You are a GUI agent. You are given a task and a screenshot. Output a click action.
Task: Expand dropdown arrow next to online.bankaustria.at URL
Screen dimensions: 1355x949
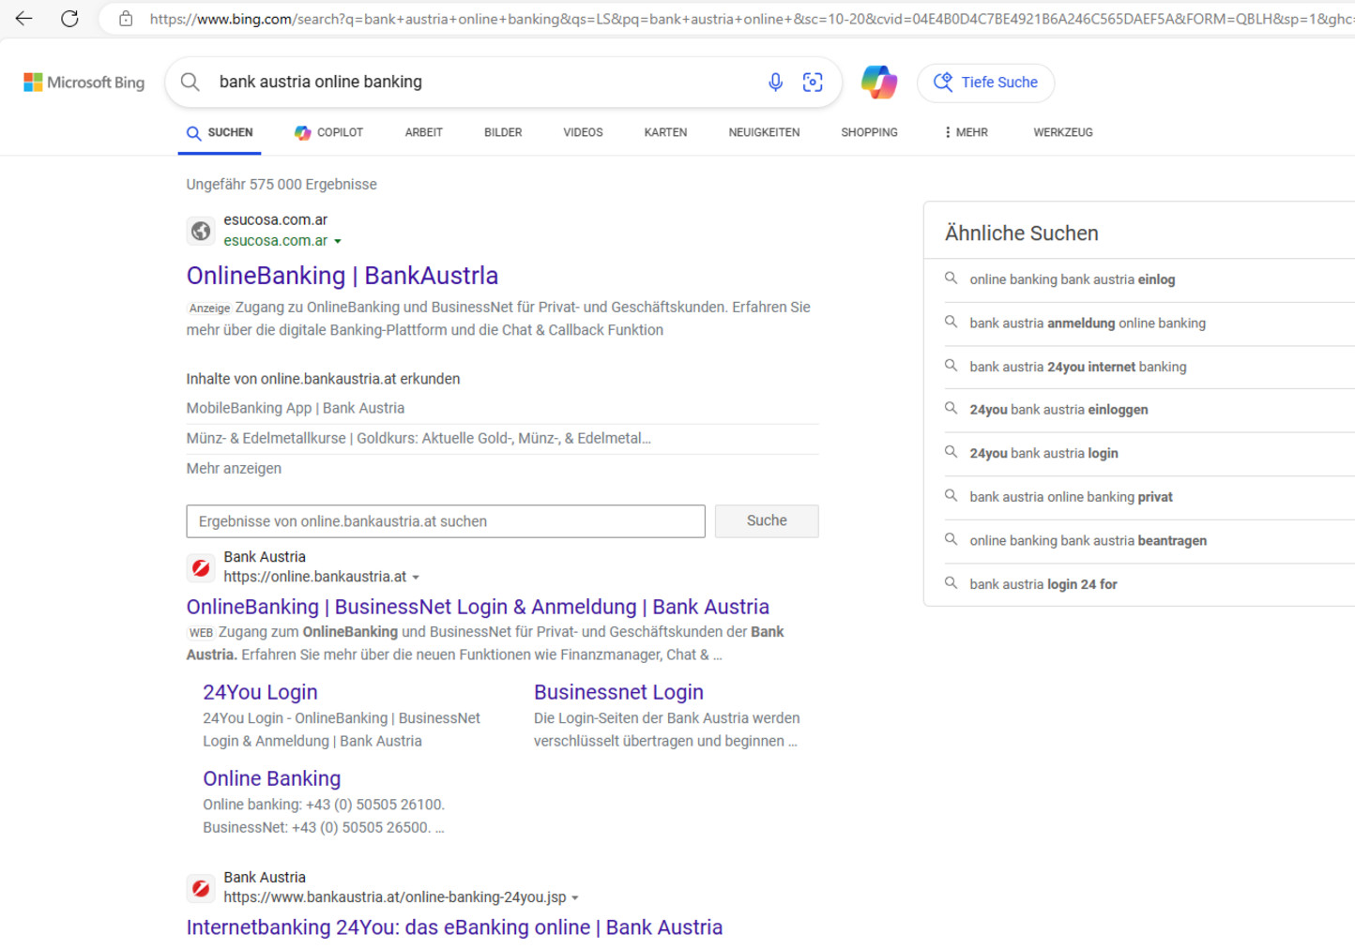coord(416,578)
